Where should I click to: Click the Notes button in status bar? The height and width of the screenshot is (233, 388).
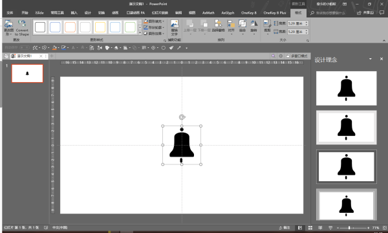[x=285, y=228]
